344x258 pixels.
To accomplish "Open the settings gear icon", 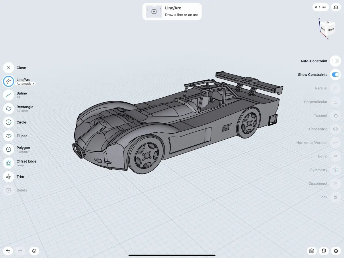I will (336, 251).
